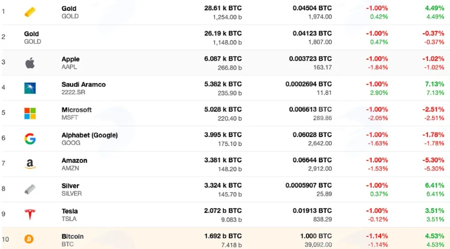Viewport: 450px width, 249px height.
Task: Click the Google G logo icon
Action: click(30, 139)
